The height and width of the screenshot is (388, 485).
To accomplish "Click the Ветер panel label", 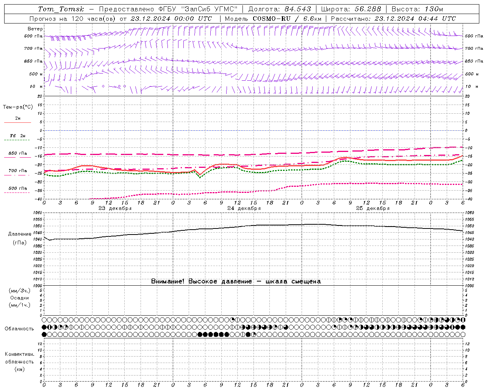I will pyautogui.click(x=35, y=29).
